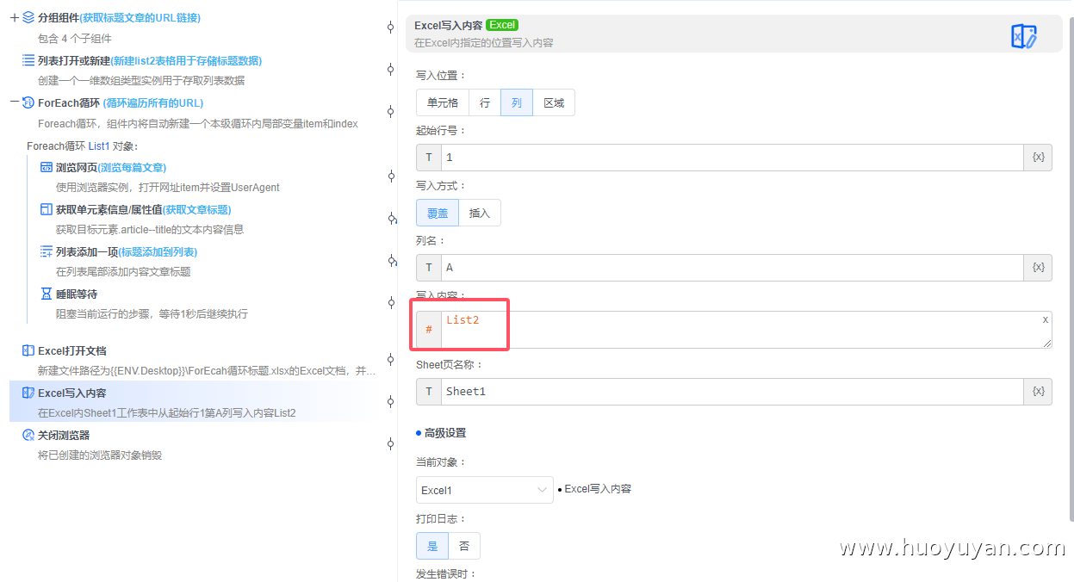Click the 关闭浏览器 icon
This screenshot has height=582, width=1074.
click(x=28, y=435)
